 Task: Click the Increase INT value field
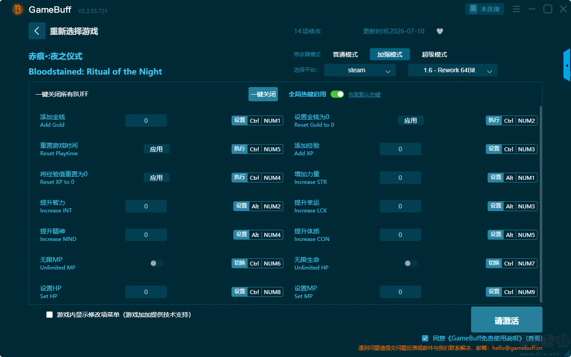click(146, 206)
